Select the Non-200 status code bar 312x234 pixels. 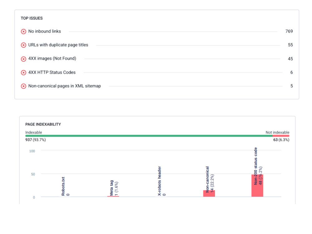tap(257, 185)
